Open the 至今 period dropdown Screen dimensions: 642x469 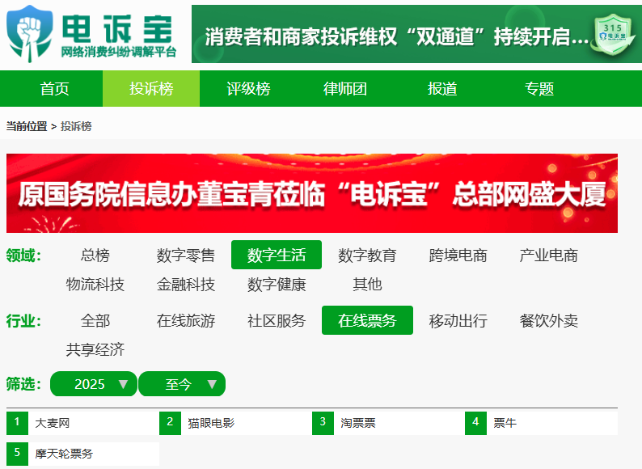182,384
